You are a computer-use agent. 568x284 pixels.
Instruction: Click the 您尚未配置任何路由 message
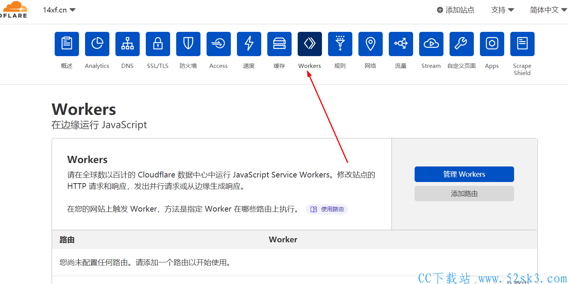click(145, 262)
